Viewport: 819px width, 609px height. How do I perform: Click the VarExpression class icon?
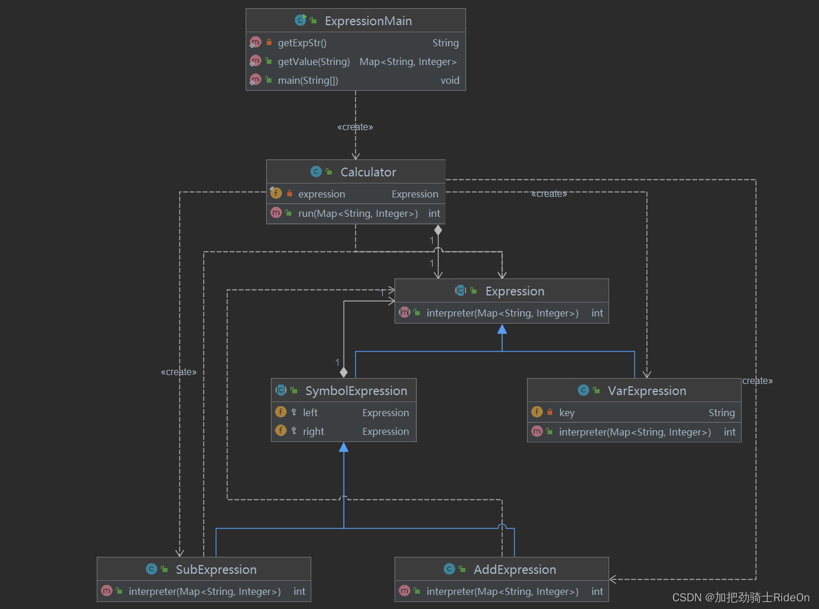point(583,390)
